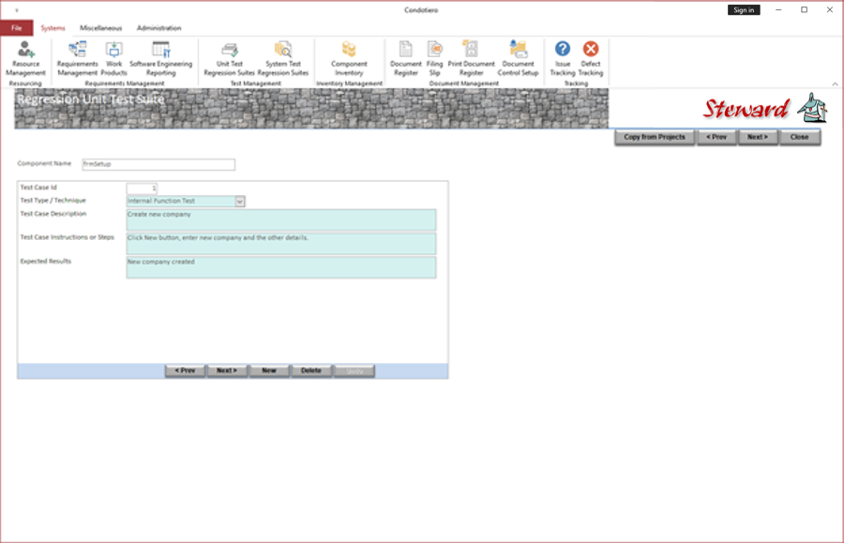Select 'Internal Function Test' text in combo box
The image size is (844, 543).
(161, 202)
